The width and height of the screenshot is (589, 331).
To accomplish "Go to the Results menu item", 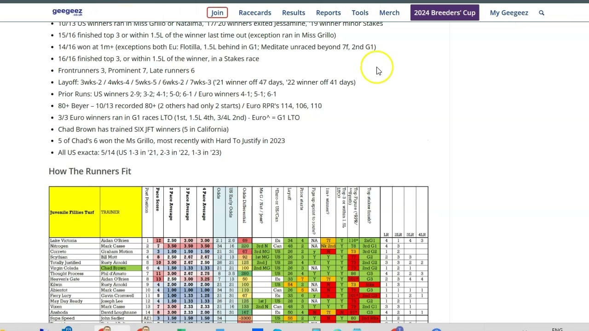I will pos(293,13).
